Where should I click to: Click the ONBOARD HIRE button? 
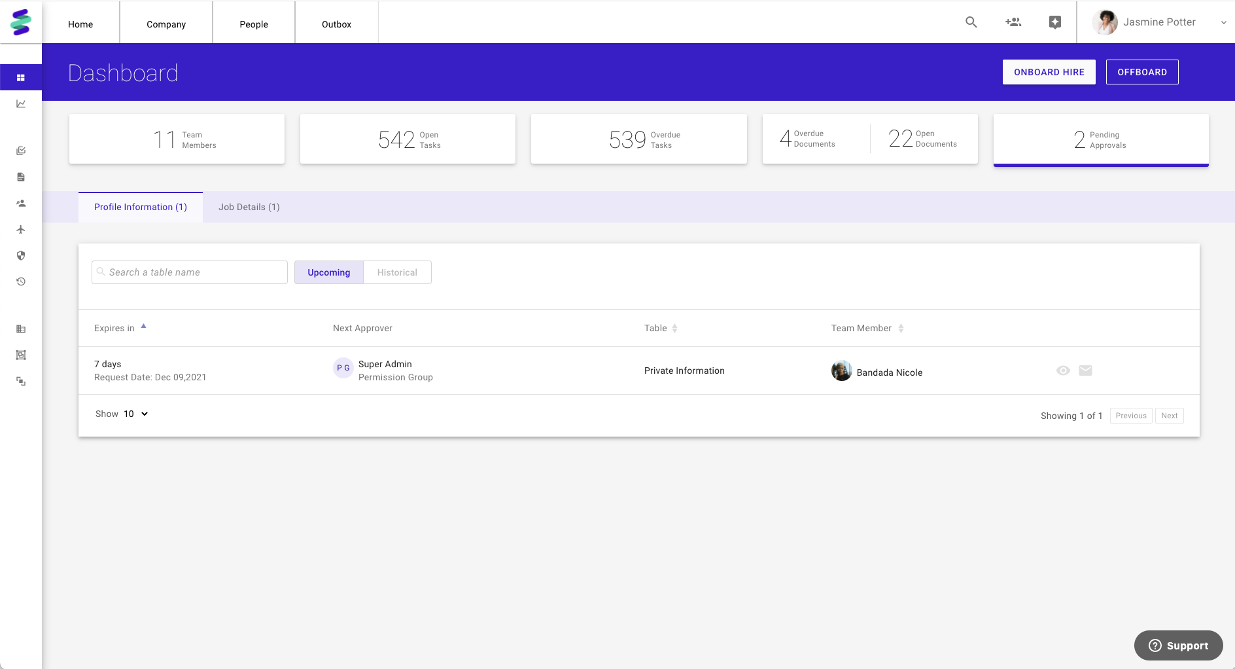(x=1049, y=72)
